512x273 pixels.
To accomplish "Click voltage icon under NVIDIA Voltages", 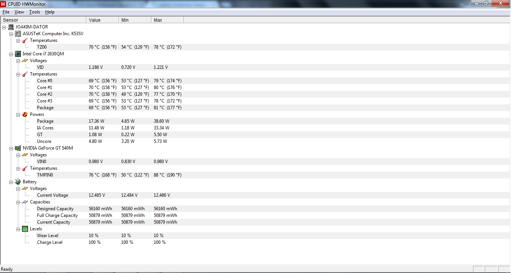I will coord(25,155).
